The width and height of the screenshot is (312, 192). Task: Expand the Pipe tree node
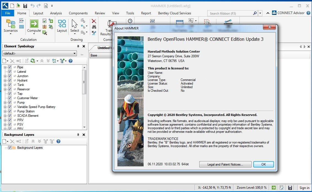click(x=5, y=67)
